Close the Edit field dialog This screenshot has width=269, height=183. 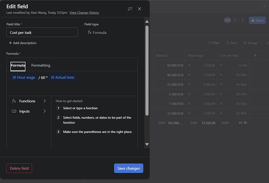tap(140, 9)
